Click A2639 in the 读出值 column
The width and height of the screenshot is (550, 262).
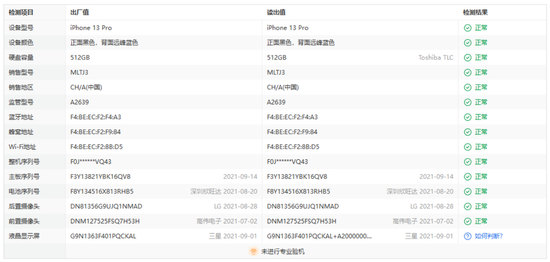pos(276,103)
